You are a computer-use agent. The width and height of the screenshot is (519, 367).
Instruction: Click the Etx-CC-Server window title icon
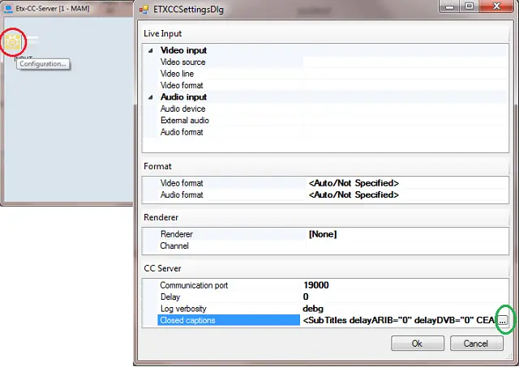point(7,6)
